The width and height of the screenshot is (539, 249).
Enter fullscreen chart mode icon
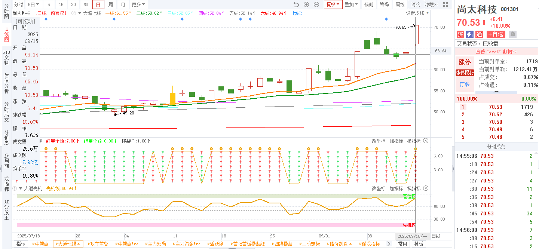(x=445, y=4)
